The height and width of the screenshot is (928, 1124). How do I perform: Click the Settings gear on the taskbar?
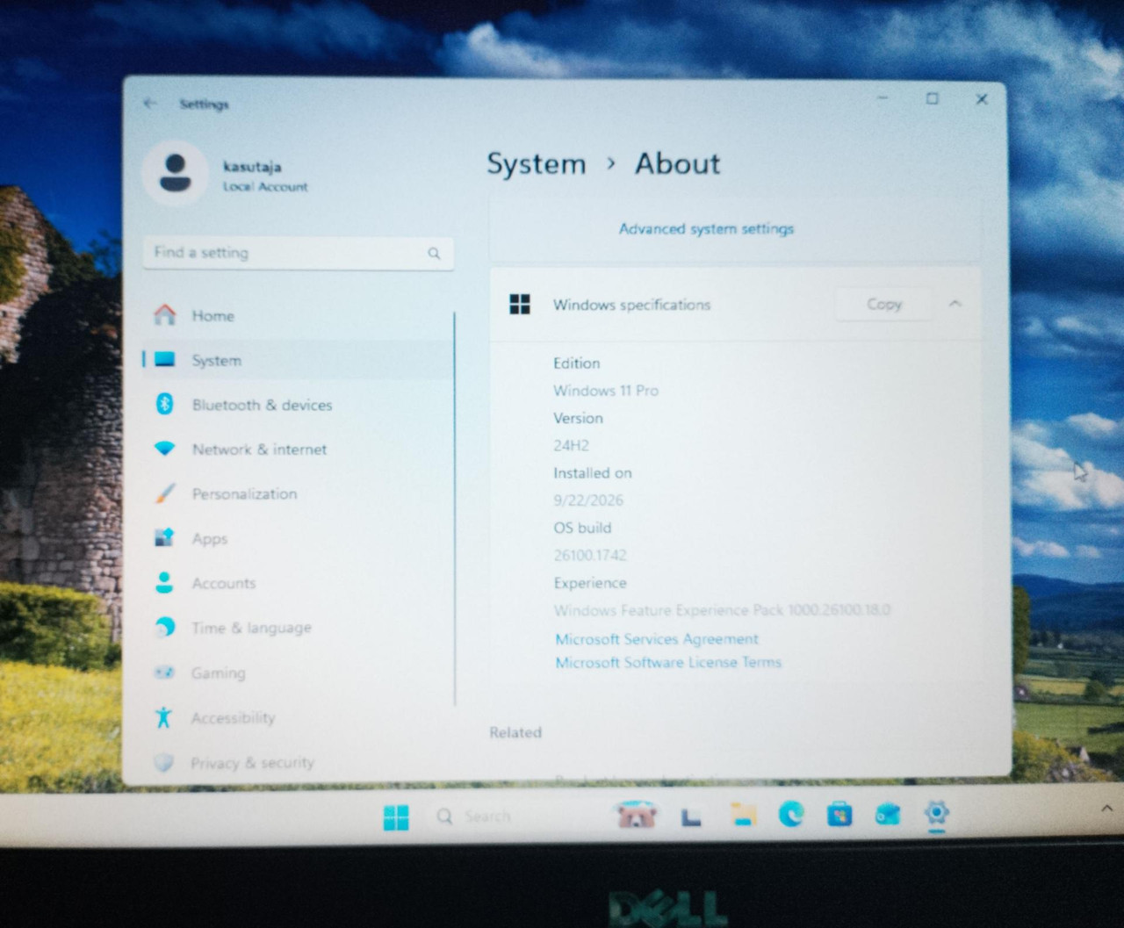pyautogui.click(x=936, y=814)
